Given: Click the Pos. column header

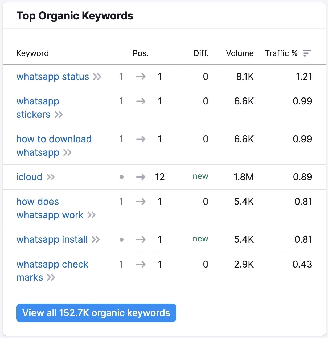Looking at the screenshot, I should click(x=141, y=53).
